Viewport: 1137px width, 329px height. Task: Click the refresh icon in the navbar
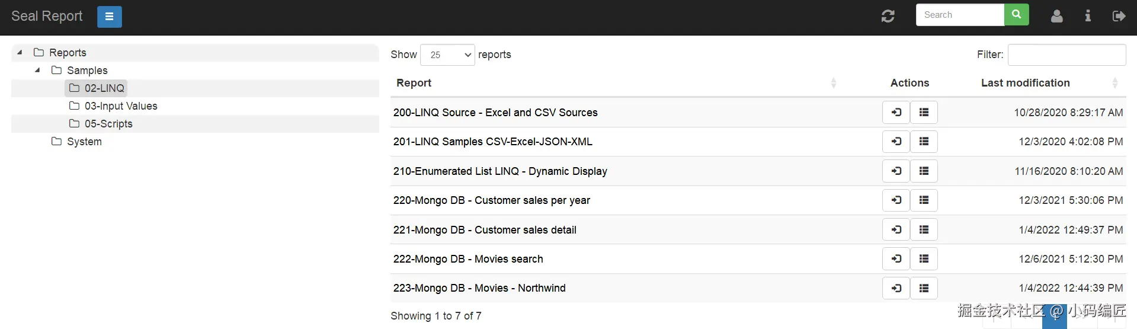888,16
